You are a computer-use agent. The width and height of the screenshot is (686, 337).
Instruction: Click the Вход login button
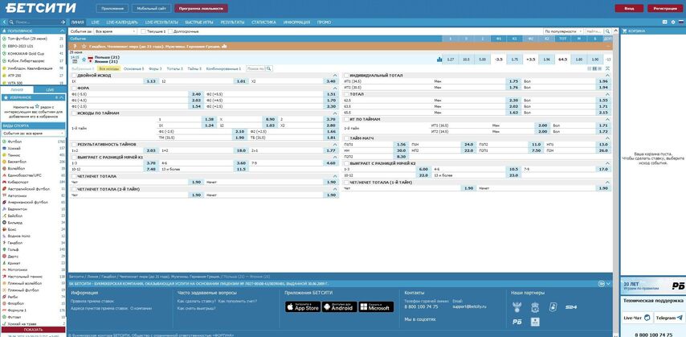coord(629,8)
